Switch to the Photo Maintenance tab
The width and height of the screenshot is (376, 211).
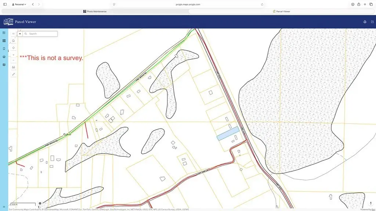[95, 11]
